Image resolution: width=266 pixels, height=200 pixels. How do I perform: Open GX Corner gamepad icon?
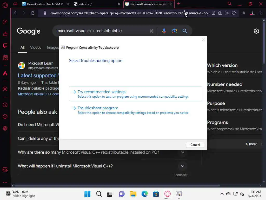(x=15, y=4)
